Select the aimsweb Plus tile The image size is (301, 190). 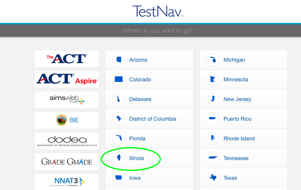[x=67, y=100]
